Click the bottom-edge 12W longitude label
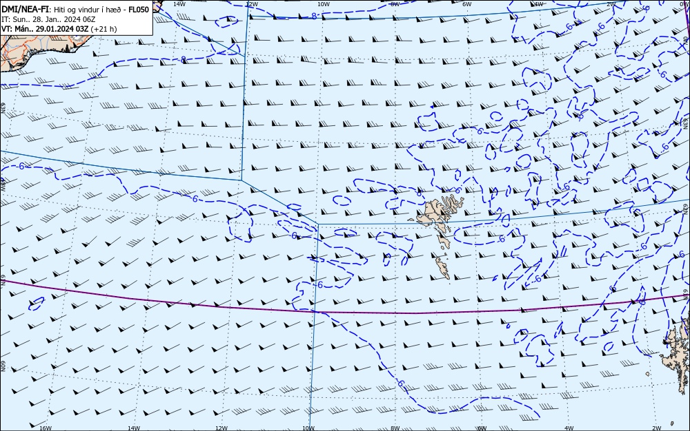The width and height of the screenshot is (690, 431). pyautogui.click(x=221, y=428)
